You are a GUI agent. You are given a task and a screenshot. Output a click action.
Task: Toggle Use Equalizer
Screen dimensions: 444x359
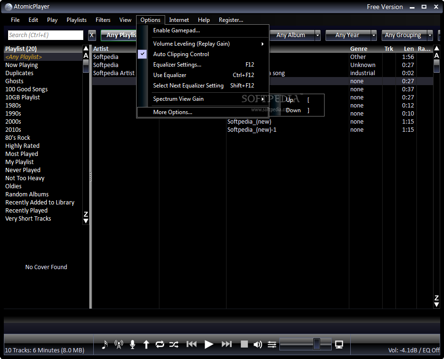point(203,75)
